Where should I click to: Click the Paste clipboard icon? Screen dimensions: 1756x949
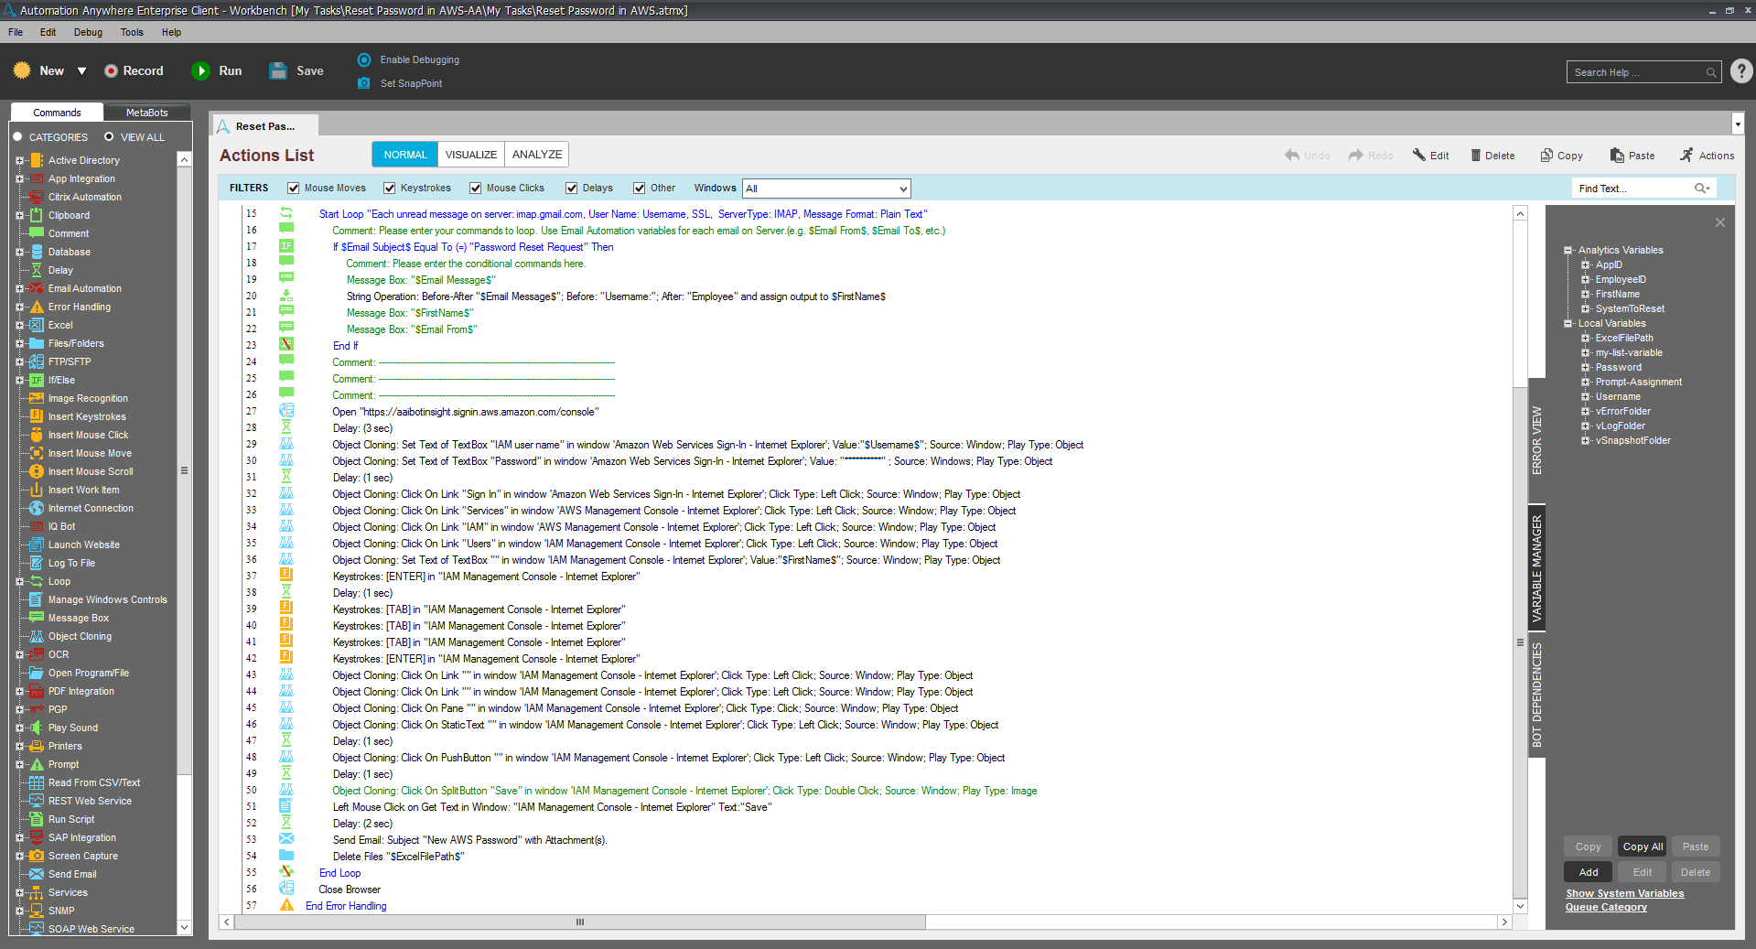click(x=1617, y=156)
